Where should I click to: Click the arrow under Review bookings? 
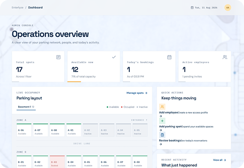click(x=161, y=144)
